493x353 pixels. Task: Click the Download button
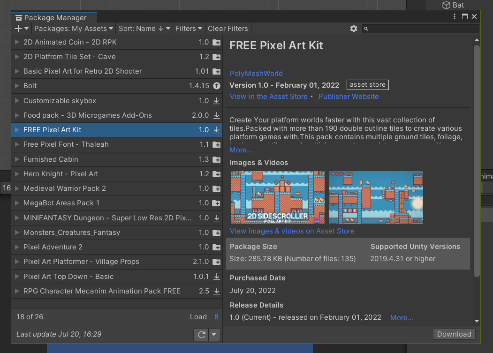[454, 334]
